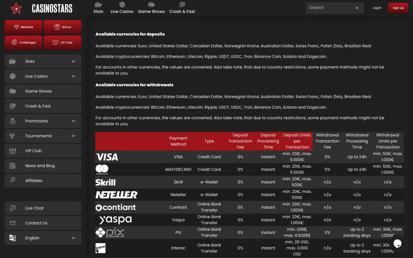
Task: Click the News And Blog icon
Action: click(13, 166)
